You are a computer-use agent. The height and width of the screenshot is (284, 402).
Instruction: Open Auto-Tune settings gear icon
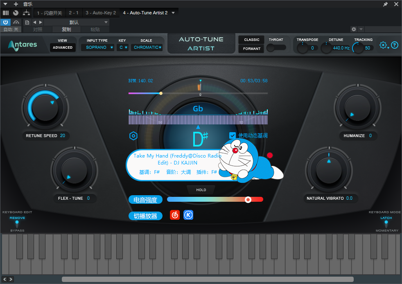tap(383, 45)
